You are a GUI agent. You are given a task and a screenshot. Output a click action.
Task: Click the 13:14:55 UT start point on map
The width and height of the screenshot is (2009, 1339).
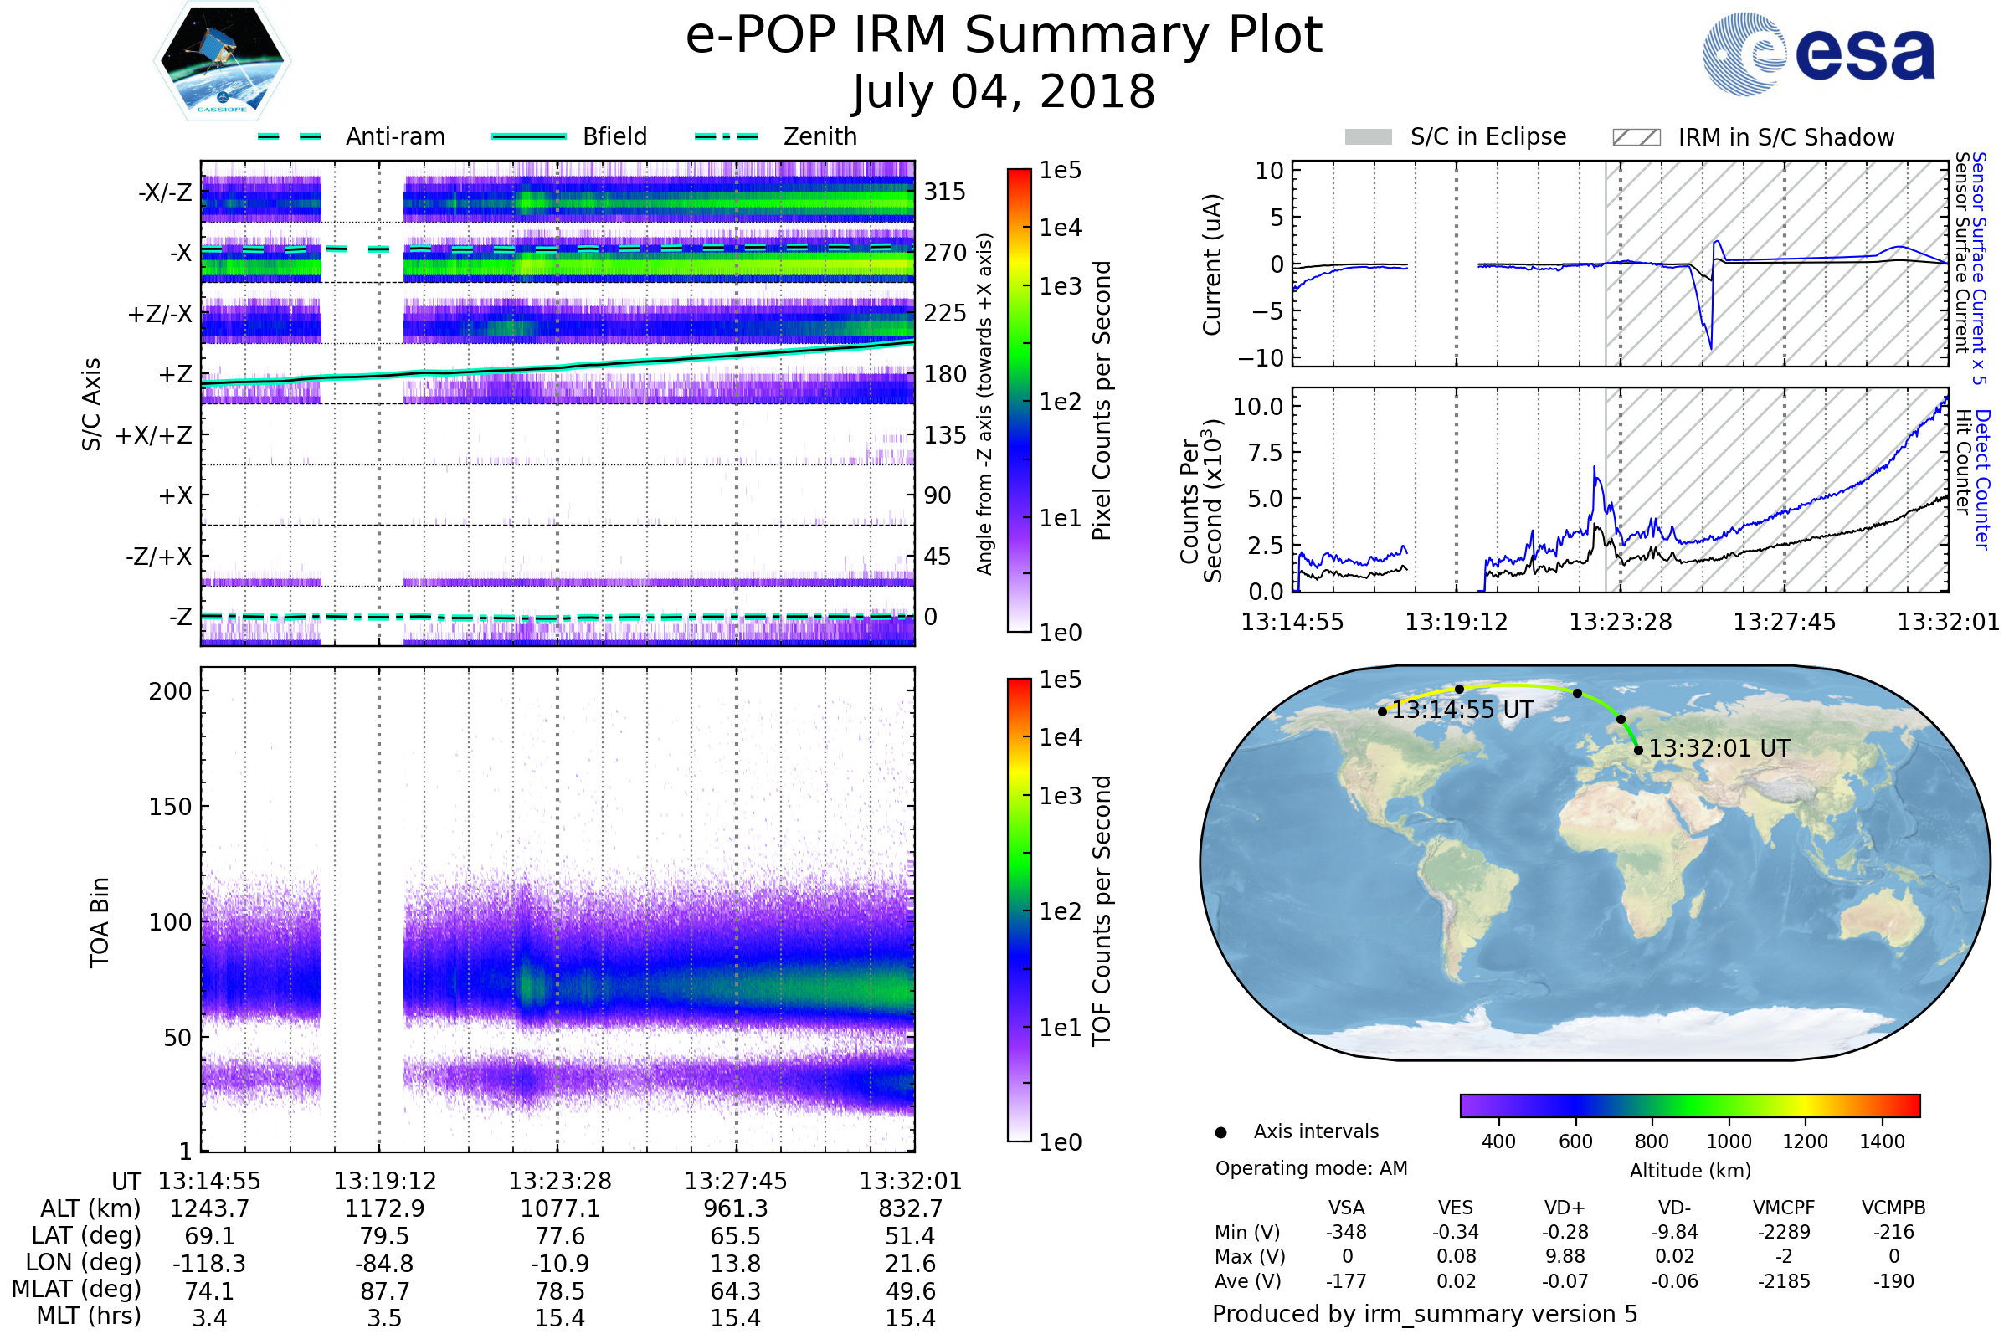(x=1382, y=711)
